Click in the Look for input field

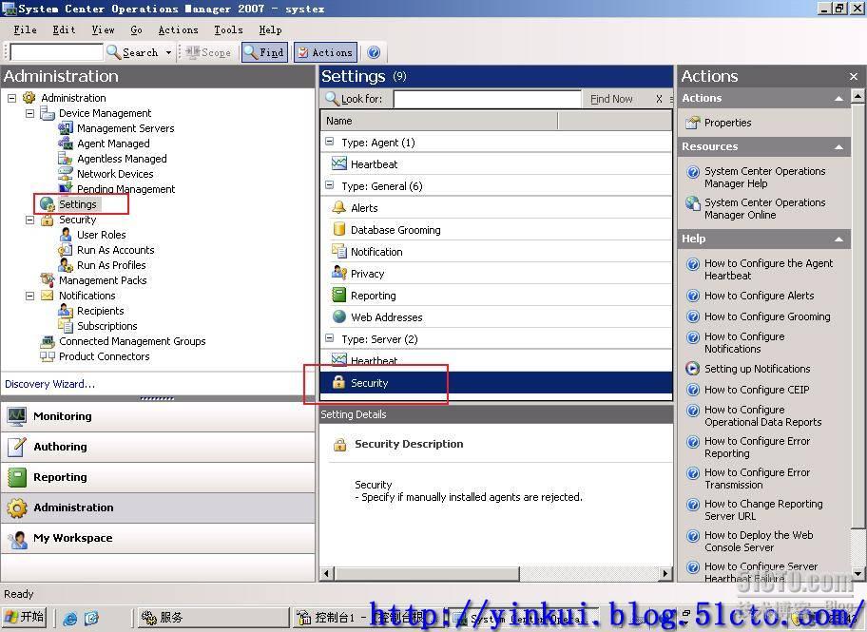[x=487, y=99]
